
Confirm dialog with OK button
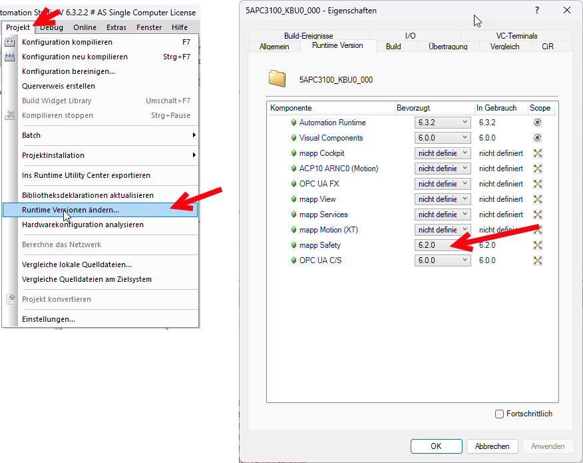[x=436, y=446]
